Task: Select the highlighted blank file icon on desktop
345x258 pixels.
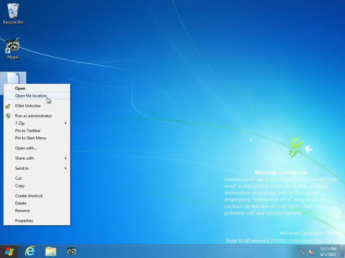Action: point(13,78)
